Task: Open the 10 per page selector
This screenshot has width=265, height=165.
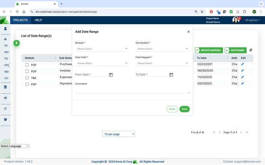Action: pos(119,134)
